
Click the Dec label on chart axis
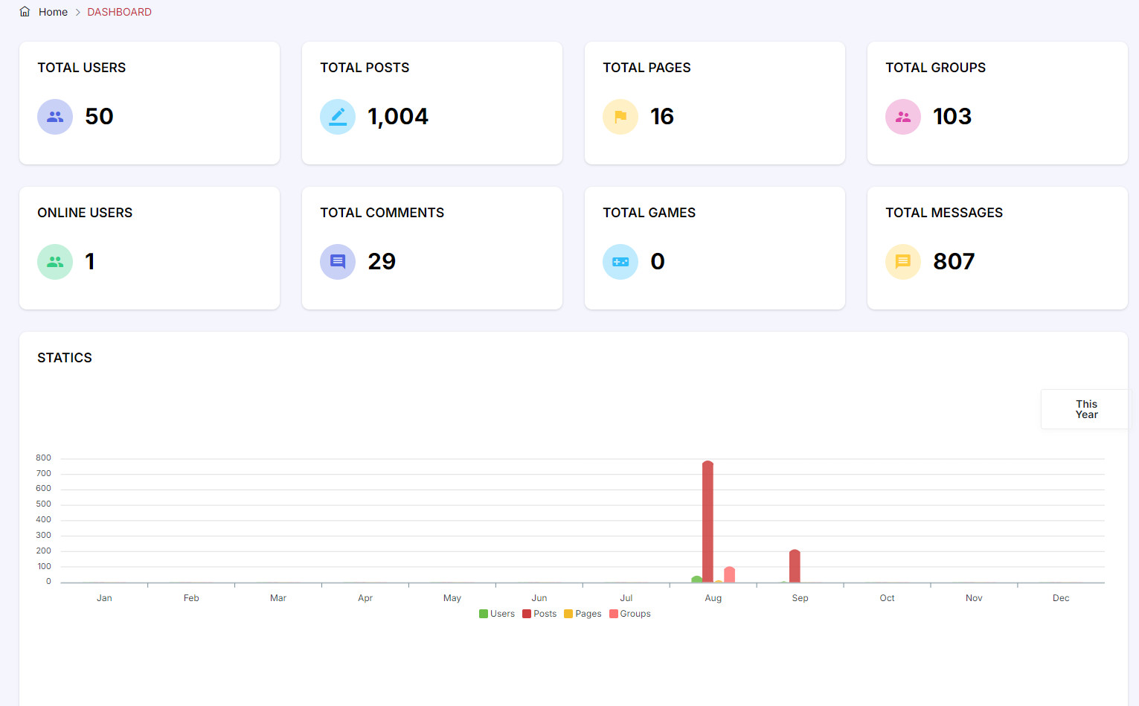pyautogui.click(x=1061, y=598)
